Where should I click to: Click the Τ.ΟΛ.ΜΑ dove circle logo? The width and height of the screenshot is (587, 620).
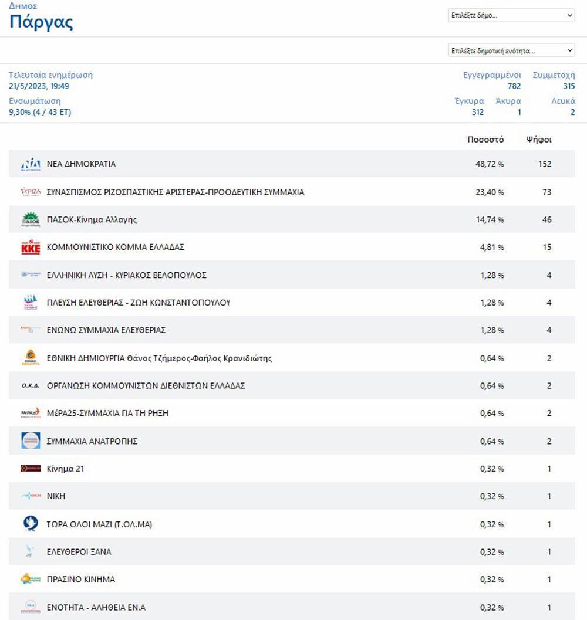tap(31, 524)
